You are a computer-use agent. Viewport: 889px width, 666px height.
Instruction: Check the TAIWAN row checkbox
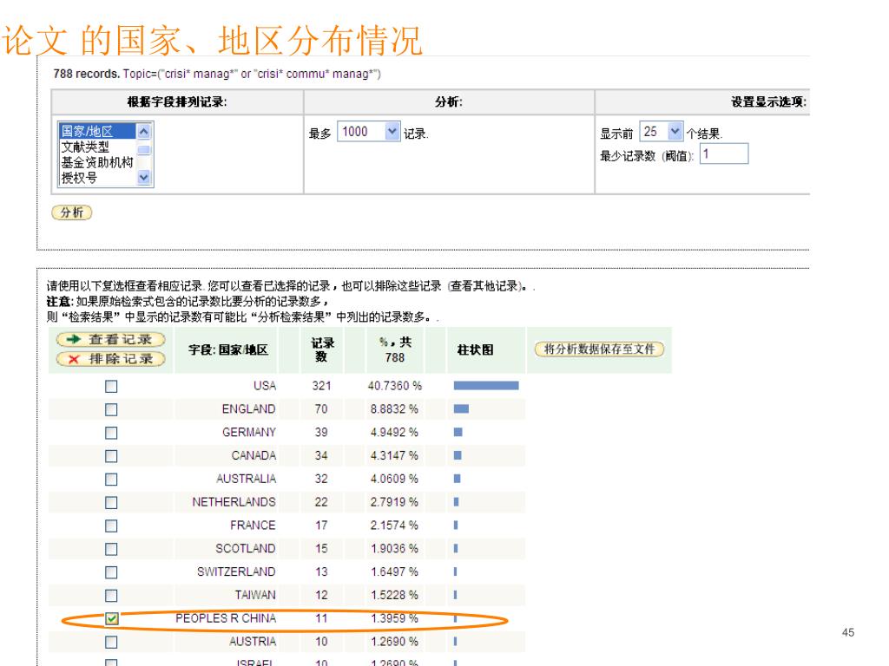point(111,595)
